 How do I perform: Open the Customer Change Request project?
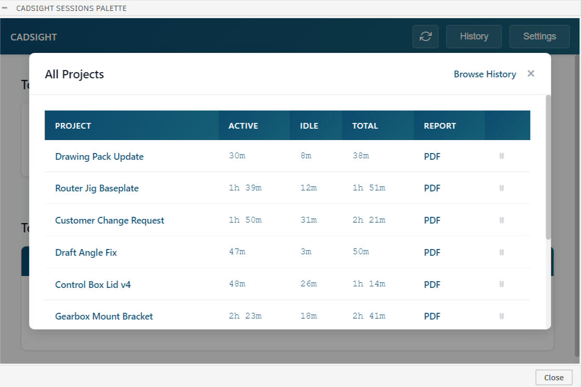click(109, 220)
